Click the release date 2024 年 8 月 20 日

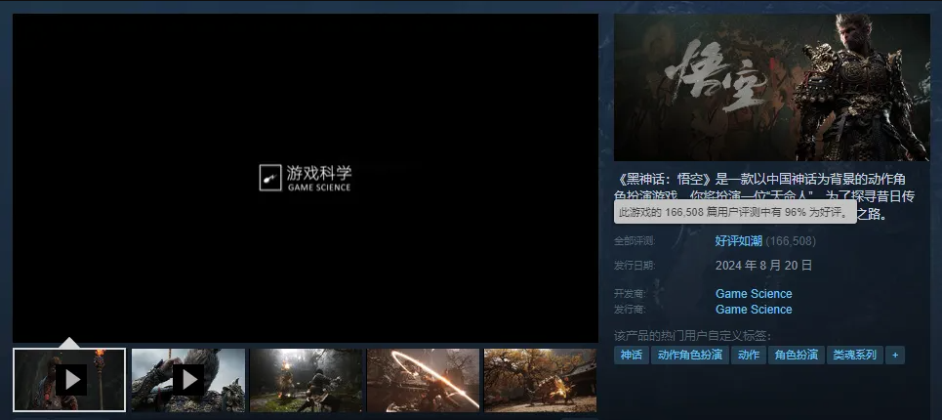(x=763, y=265)
